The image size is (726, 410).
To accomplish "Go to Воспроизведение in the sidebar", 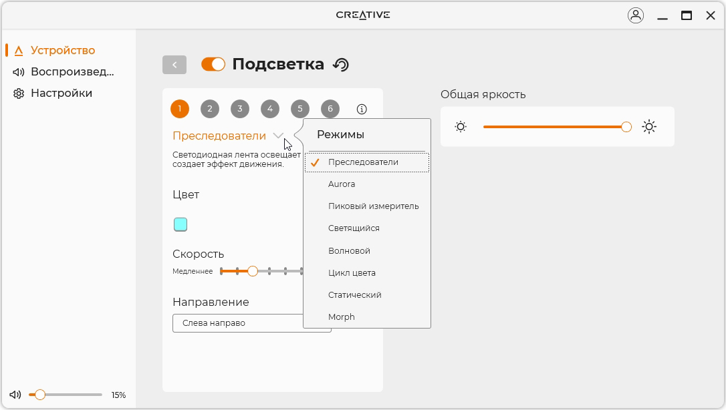I will tap(72, 72).
